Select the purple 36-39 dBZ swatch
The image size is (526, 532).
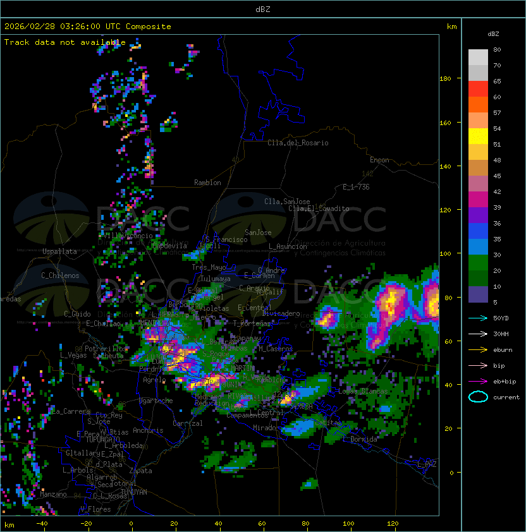point(478,215)
